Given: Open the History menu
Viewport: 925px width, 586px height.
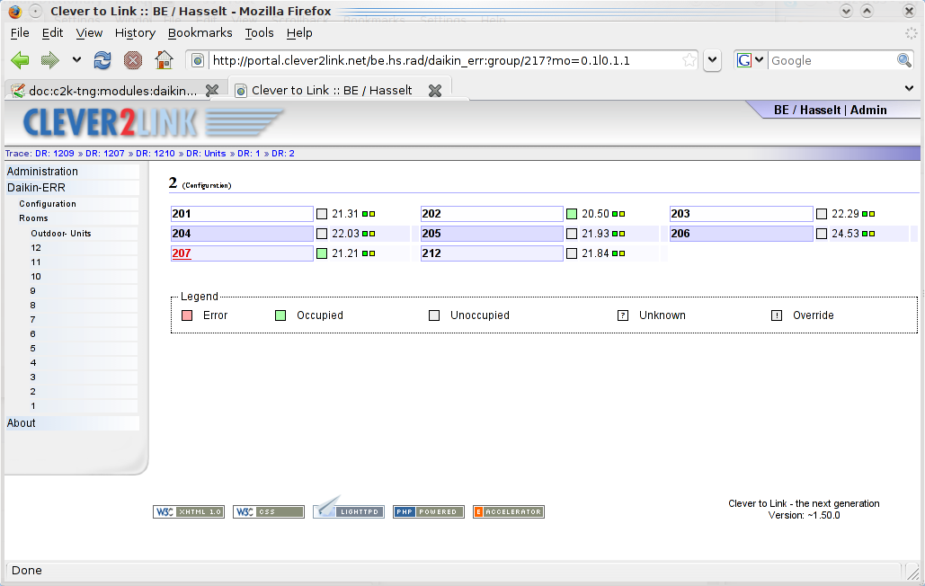Looking at the screenshot, I should (135, 33).
